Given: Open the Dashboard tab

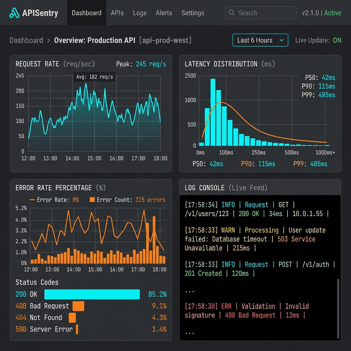Looking at the screenshot, I should coord(87,13).
